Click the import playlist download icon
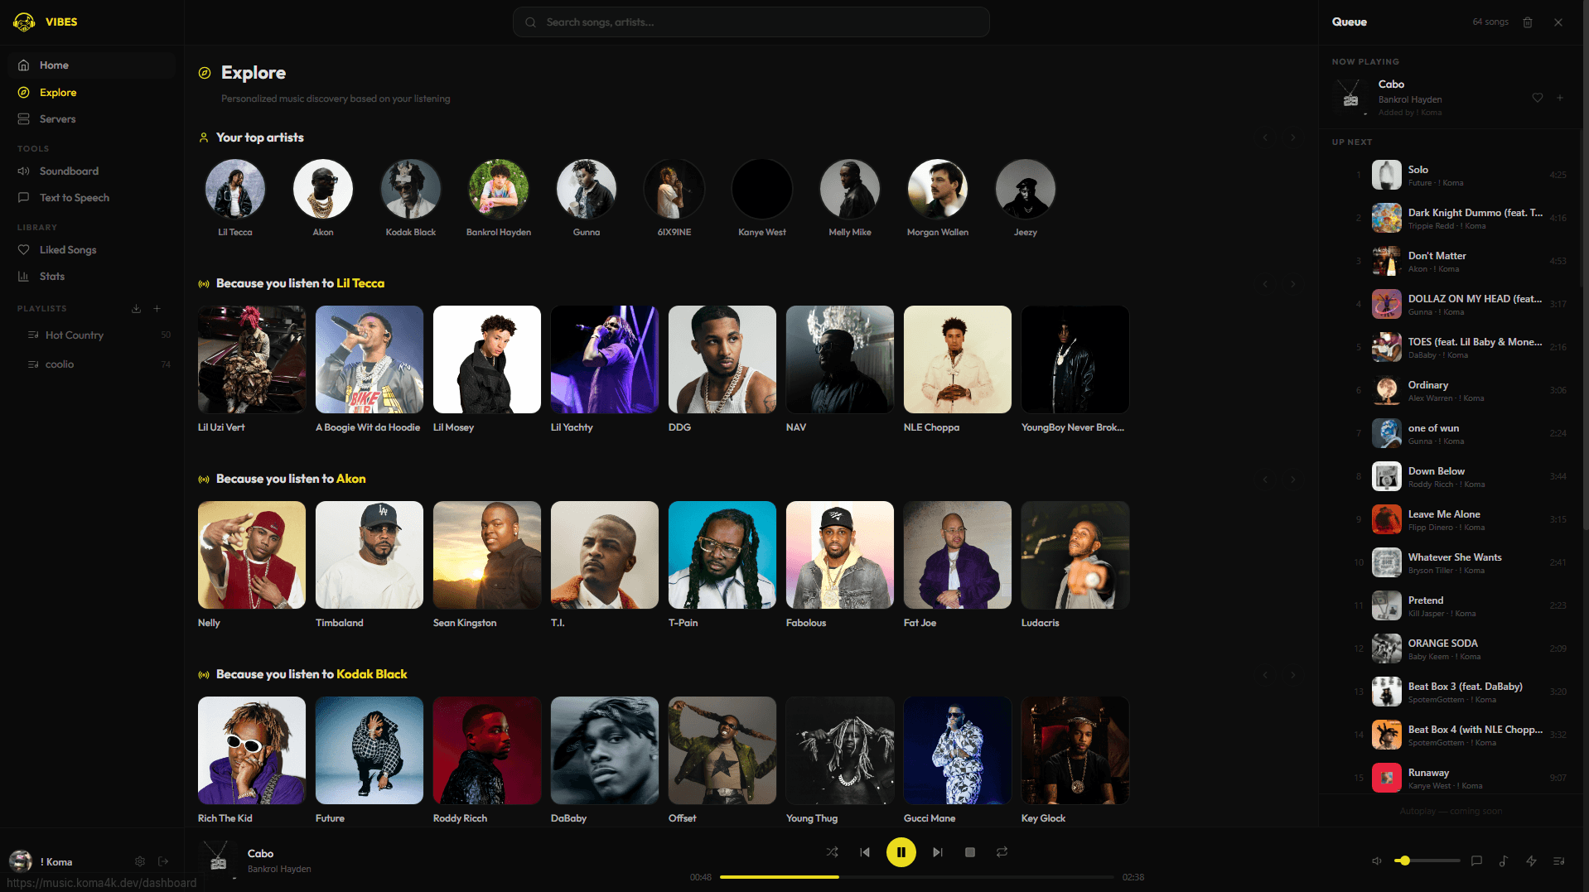The height and width of the screenshot is (892, 1589). tap(136, 309)
